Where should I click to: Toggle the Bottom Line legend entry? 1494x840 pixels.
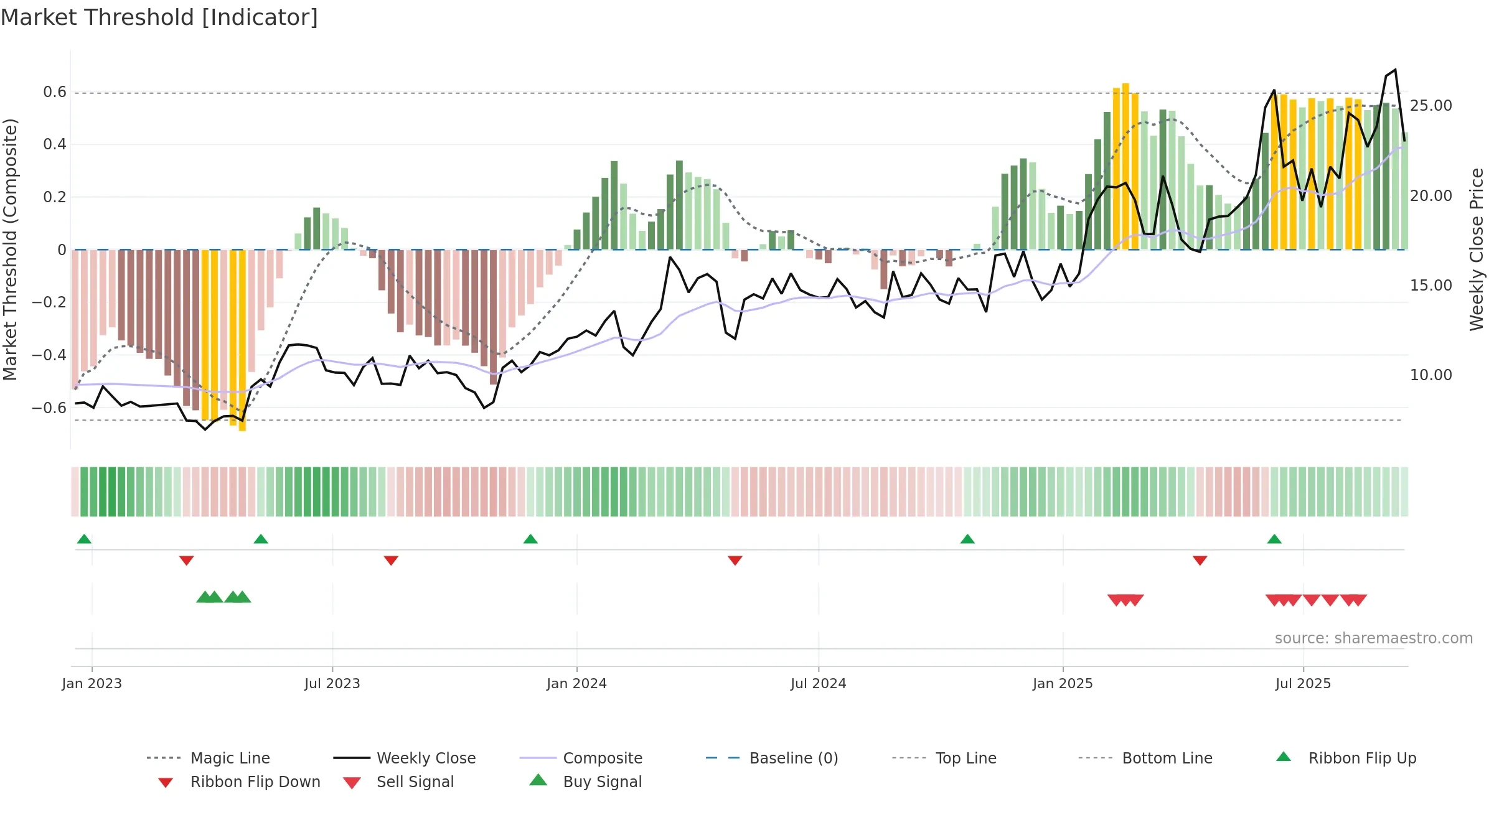coord(1145,758)
